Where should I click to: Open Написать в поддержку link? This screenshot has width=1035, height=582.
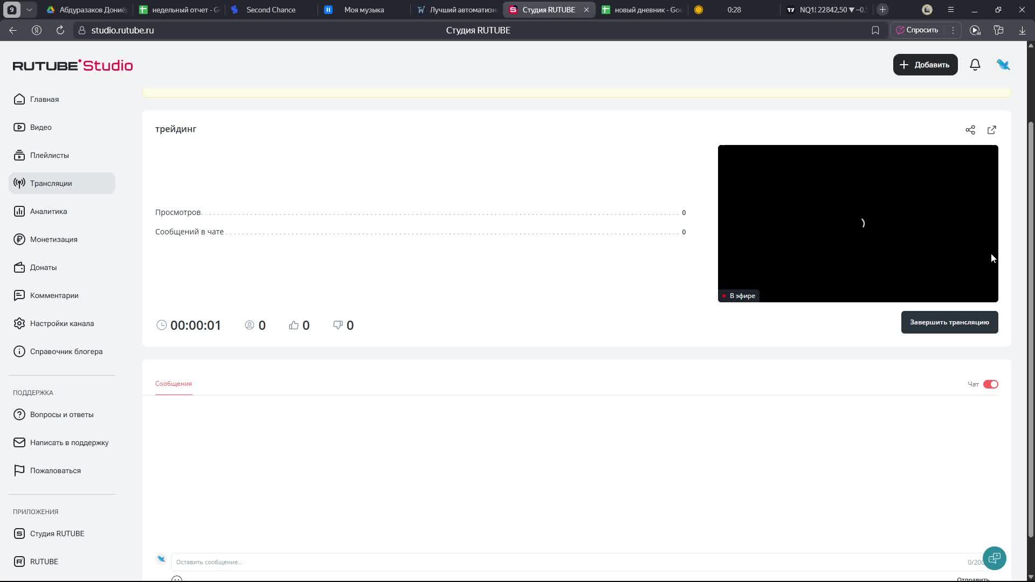click(x=69, y=442)
